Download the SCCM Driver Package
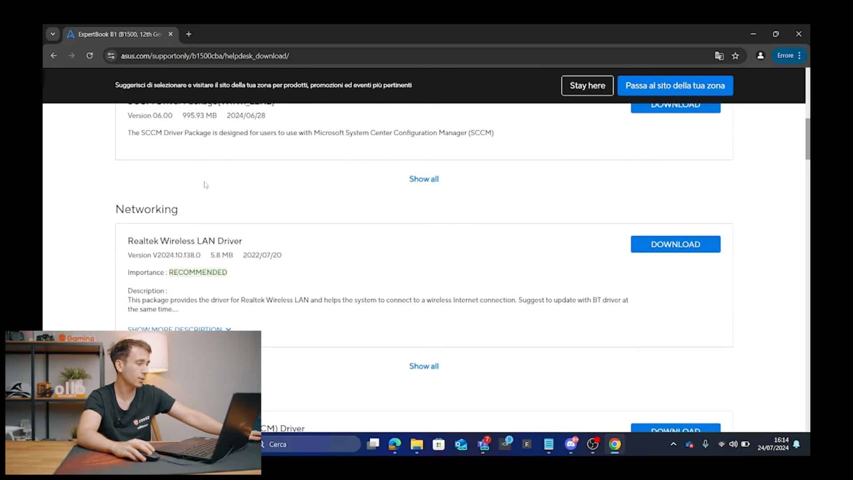 (x=675, y=108)
